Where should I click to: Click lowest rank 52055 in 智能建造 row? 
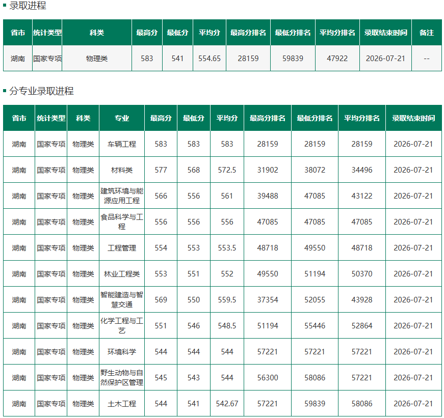pyautogui.click(x=315, y=299)
